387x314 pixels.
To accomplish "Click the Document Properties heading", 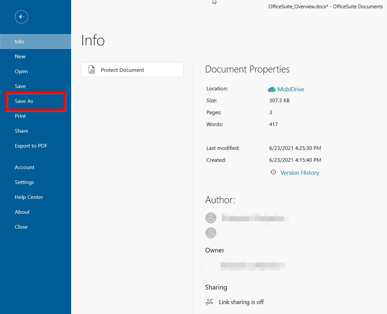I will [247, 69].
